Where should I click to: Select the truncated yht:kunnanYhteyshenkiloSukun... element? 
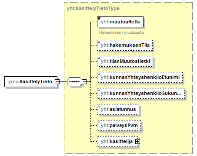[x=141, y=93]
